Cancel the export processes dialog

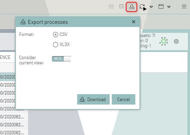[124, 99]
